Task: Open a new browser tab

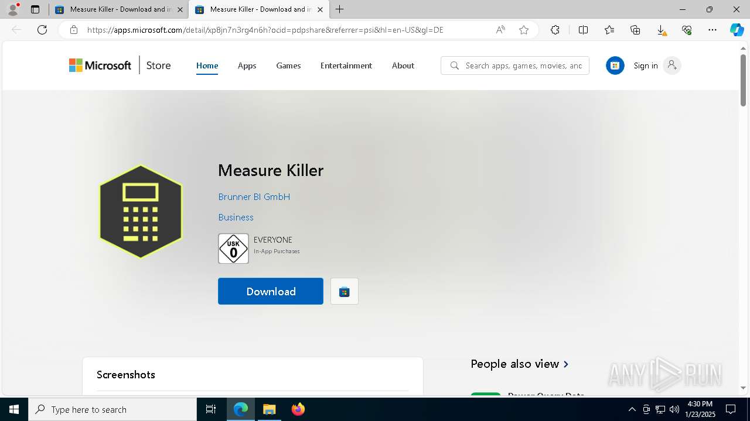Action: tap(340, 9)
